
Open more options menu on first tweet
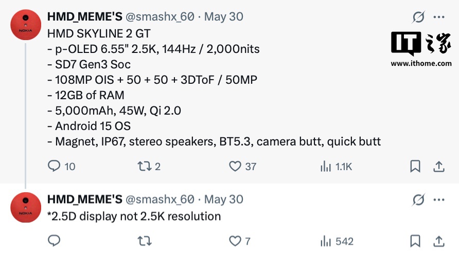439,17
